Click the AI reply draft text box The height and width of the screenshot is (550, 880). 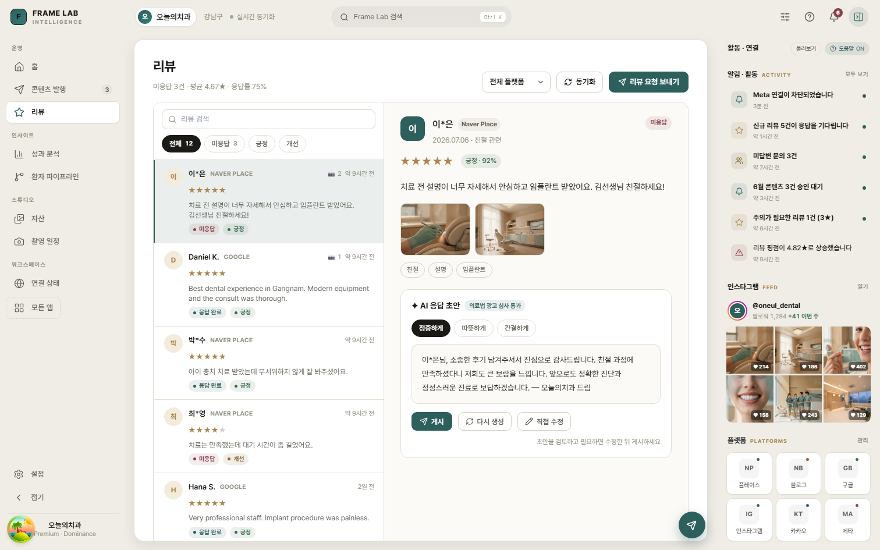coord(536,374)
